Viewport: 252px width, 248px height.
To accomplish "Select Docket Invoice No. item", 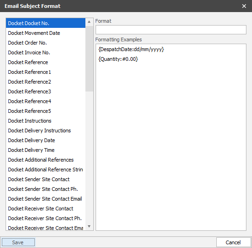I will point(45,52).
